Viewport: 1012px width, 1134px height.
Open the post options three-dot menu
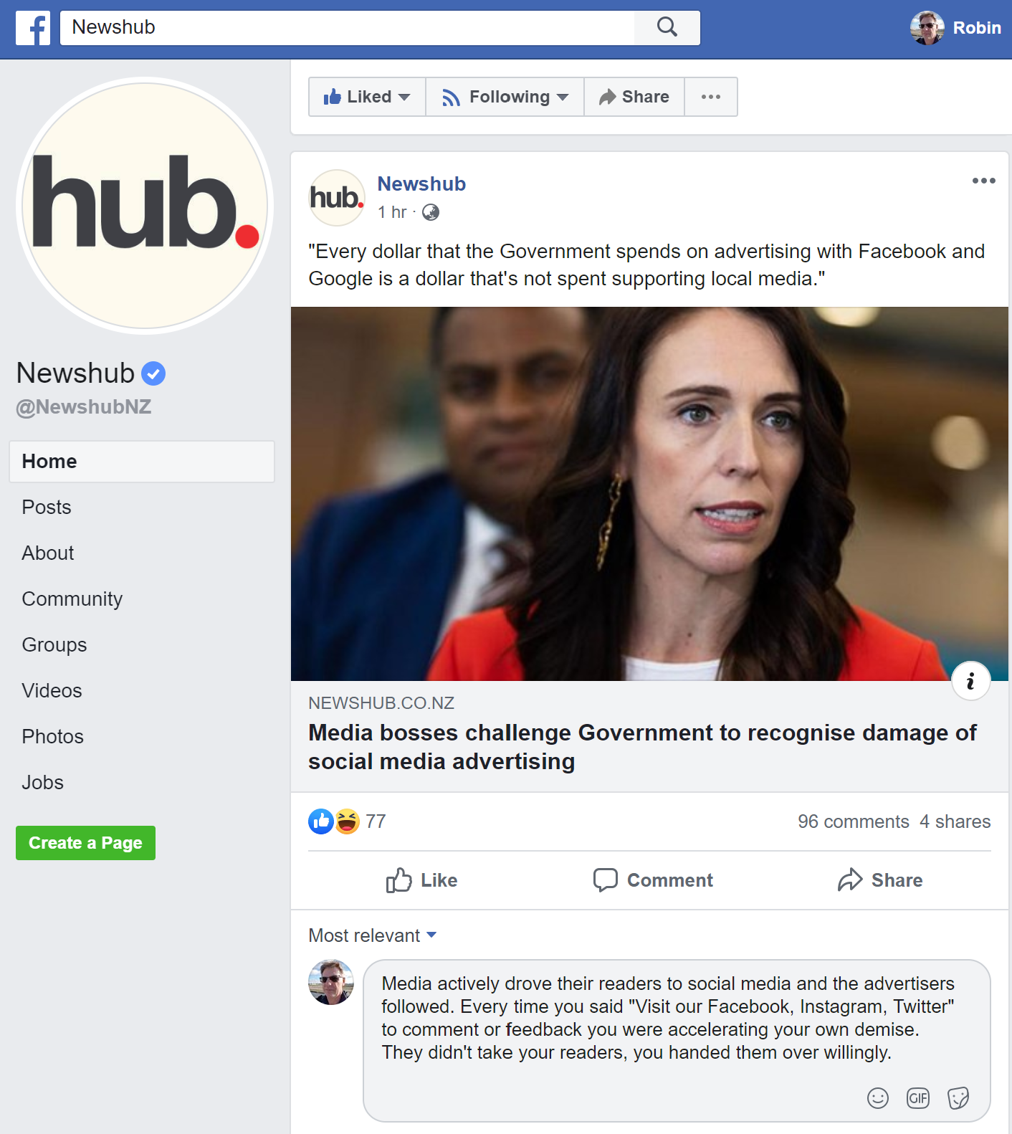pos(983,181)
